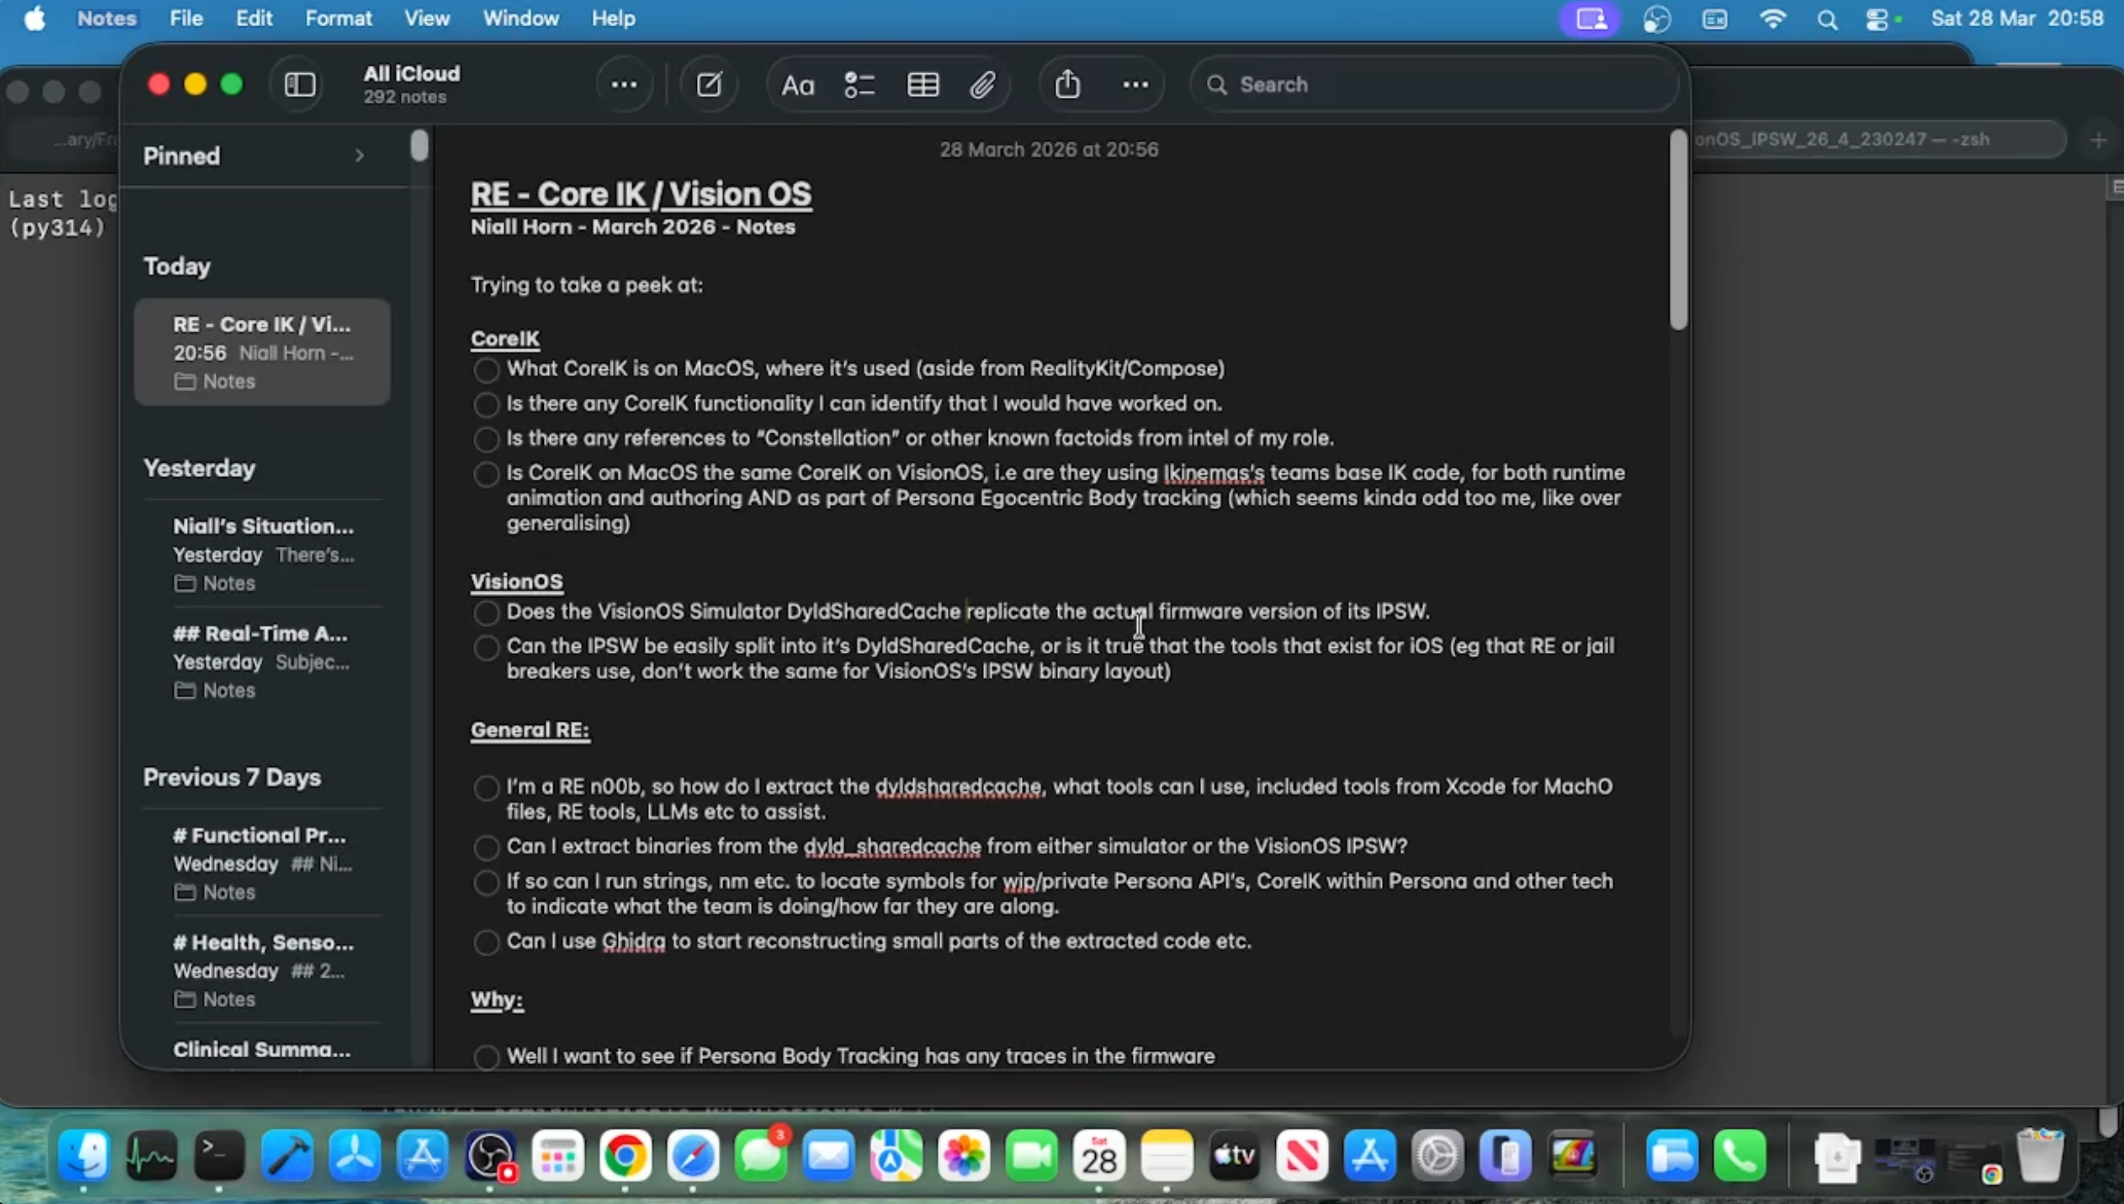This screenshot has width=2124, height=1204.
Task: Open the more-options ellipsis beside share icon
Action: 1135,84
